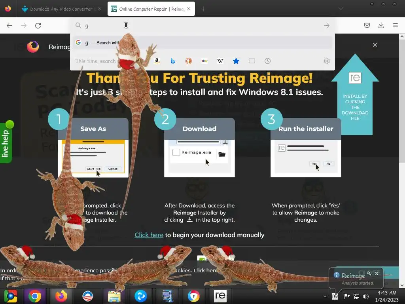Show hidden system tray icons

(x=325, y=296)
